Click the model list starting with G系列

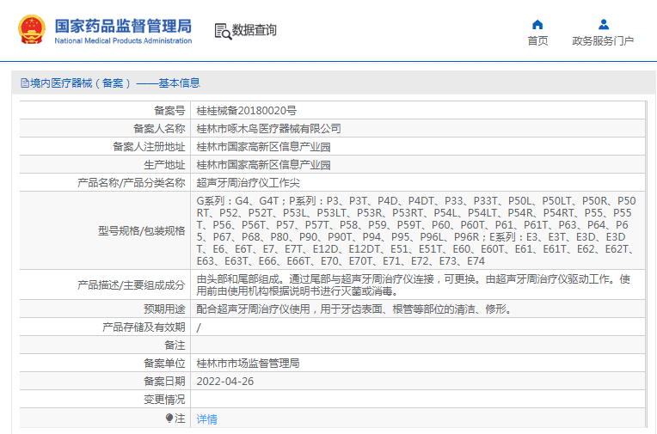click(x=418, y=231)
